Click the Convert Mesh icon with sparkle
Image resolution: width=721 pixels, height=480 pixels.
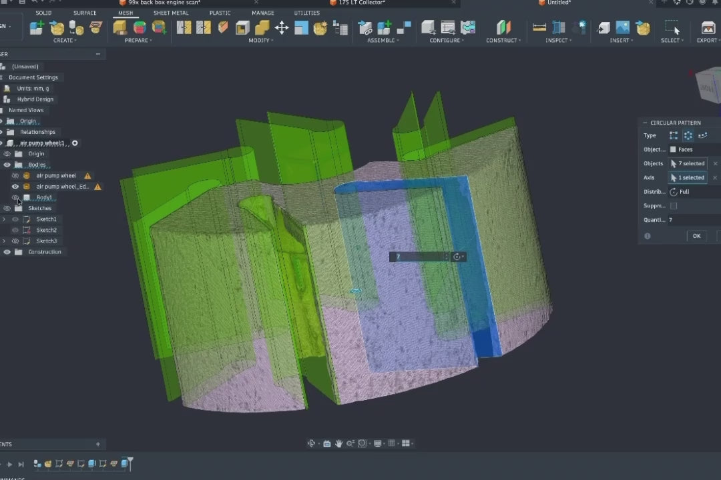pos(320,28)
